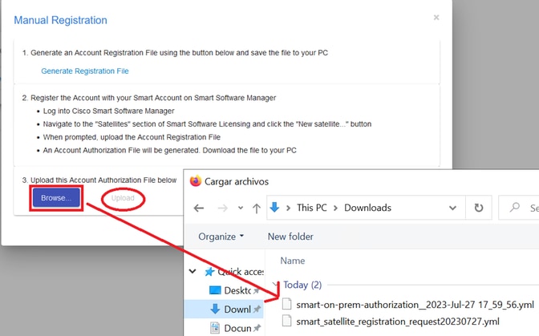The image size is (539, 336).
Task: Click the Documents icon in sidebar
Action: [215, 328]
